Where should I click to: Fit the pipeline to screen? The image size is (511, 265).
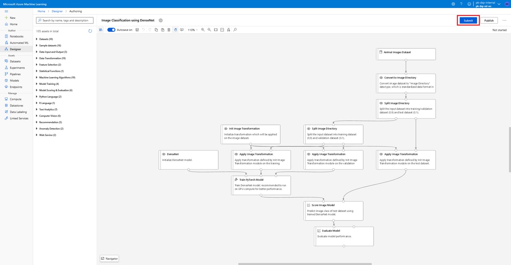216,30
